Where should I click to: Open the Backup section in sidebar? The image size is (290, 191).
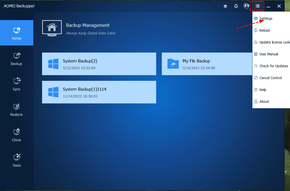(x=16, y=59)
